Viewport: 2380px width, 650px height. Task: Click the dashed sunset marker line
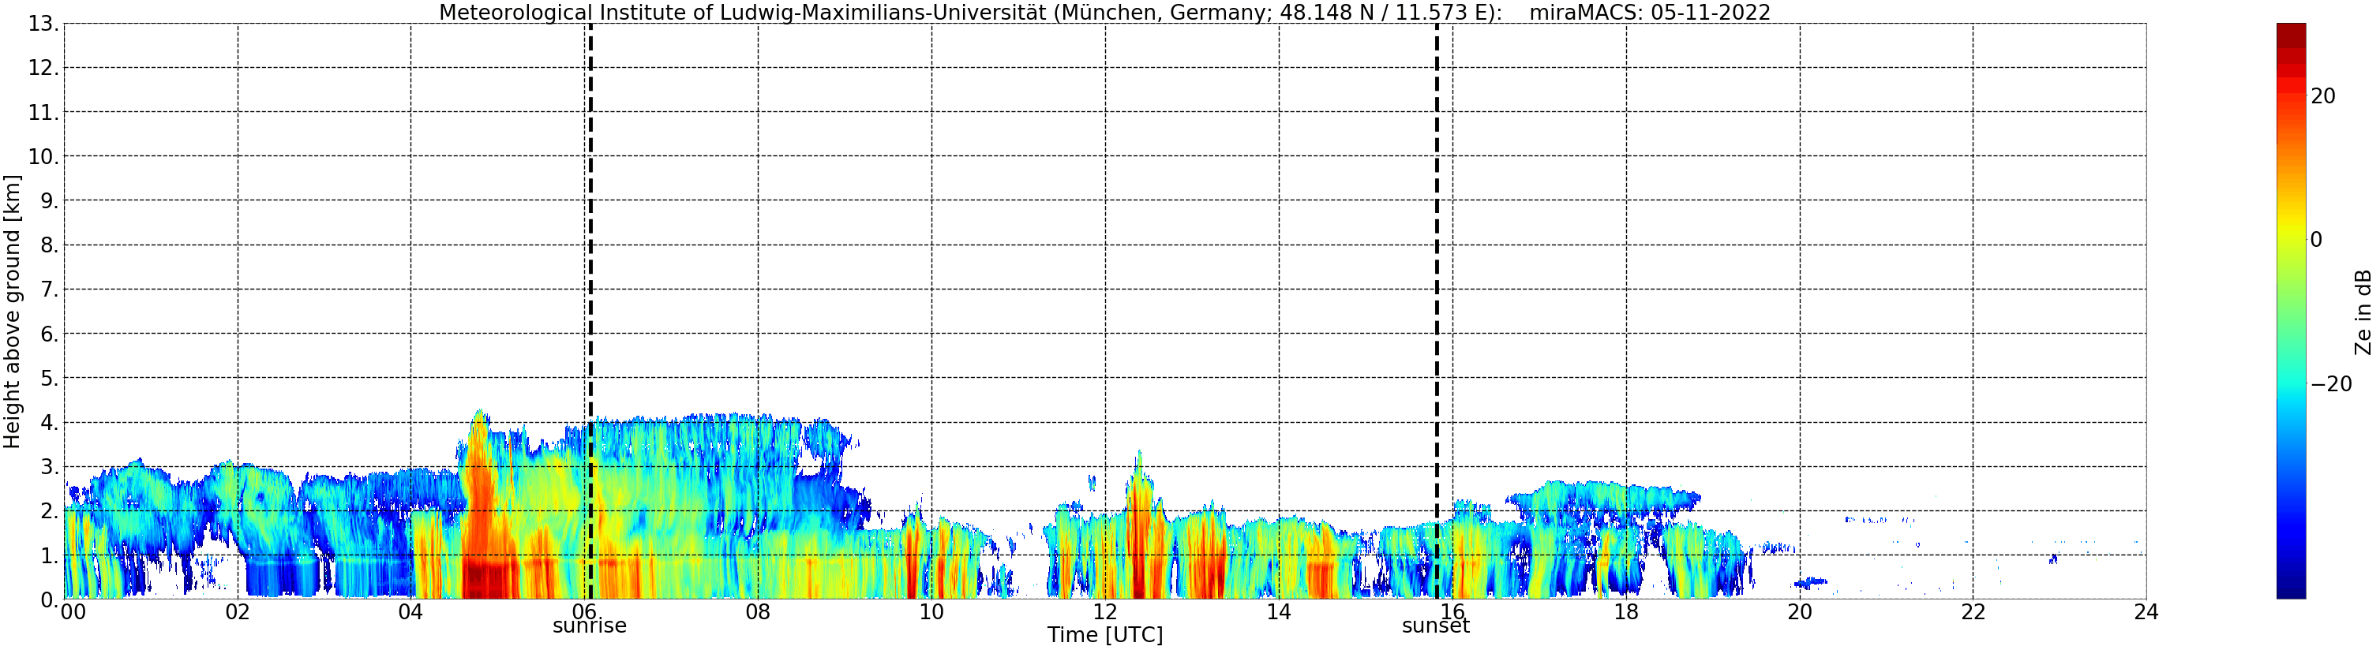(1437, 311)
